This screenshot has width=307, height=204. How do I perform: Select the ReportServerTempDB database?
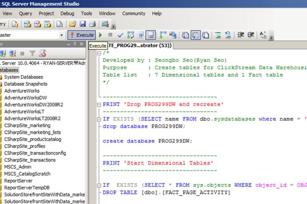coord(27,188)
